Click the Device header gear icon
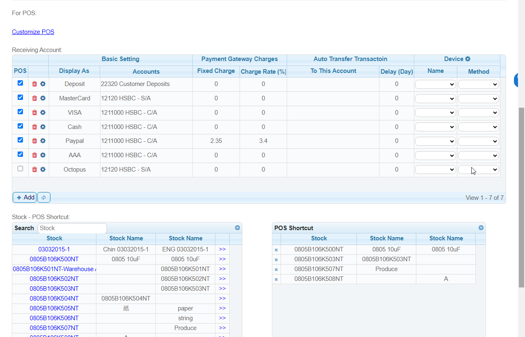 [x=468, y=59]
